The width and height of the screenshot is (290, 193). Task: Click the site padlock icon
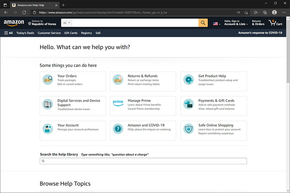click(x=34, y=12)
